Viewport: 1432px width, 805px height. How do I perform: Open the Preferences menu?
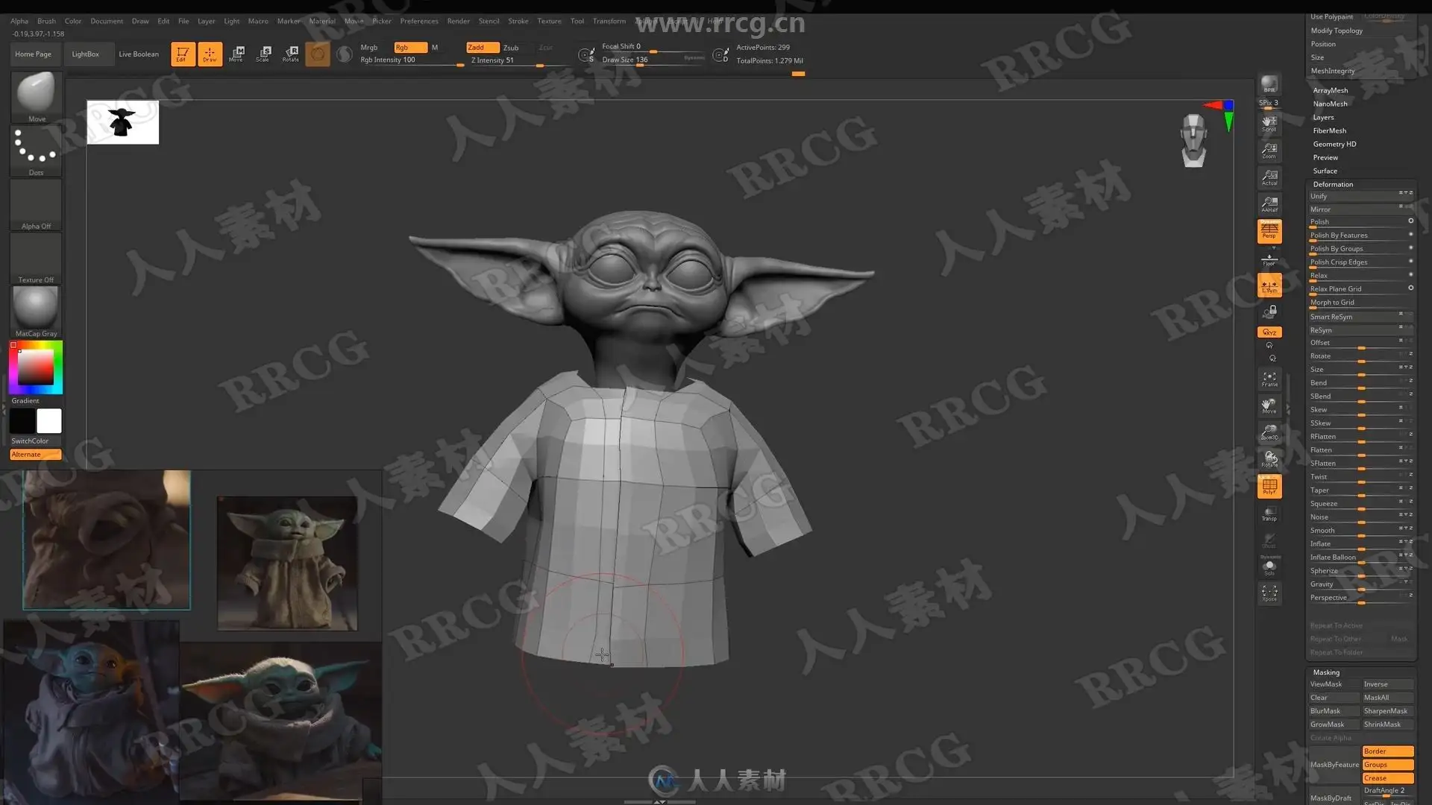419,21
